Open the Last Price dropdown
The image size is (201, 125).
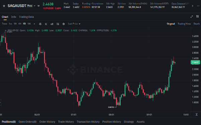click(74, 24)
